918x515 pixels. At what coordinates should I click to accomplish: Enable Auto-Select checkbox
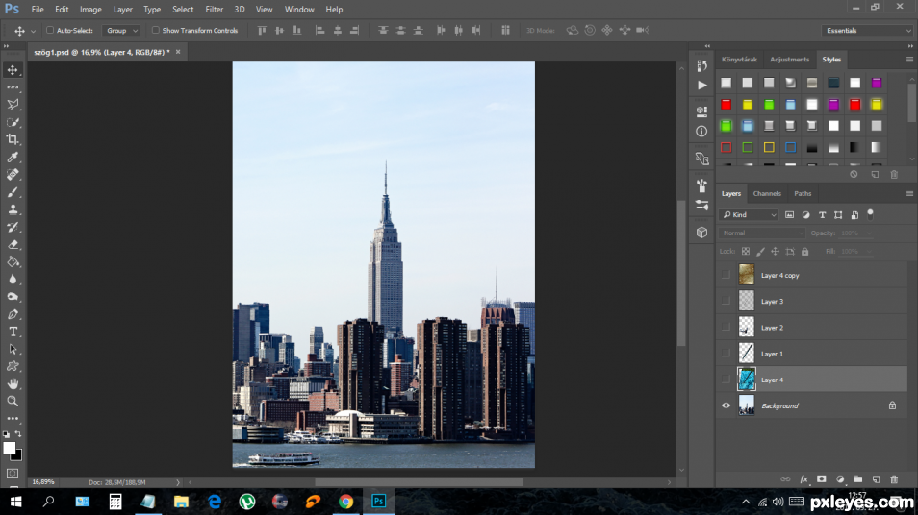(x=50, y=31)
